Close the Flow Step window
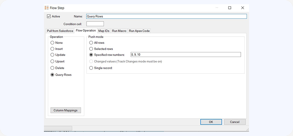 (243, 8)
